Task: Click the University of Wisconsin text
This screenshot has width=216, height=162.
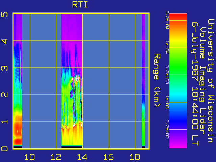Action: pyautogui.click(x=211, y=81)
